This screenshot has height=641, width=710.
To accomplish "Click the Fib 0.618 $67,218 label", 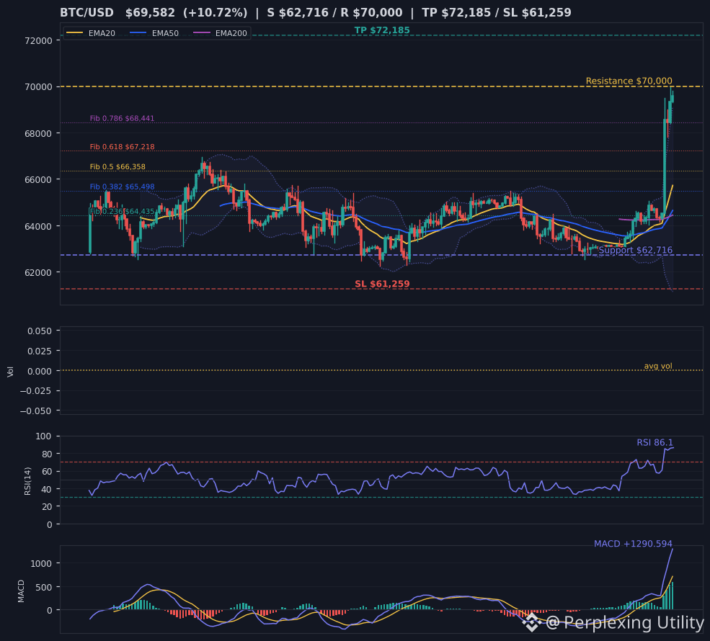I will (x=122, y=147).
